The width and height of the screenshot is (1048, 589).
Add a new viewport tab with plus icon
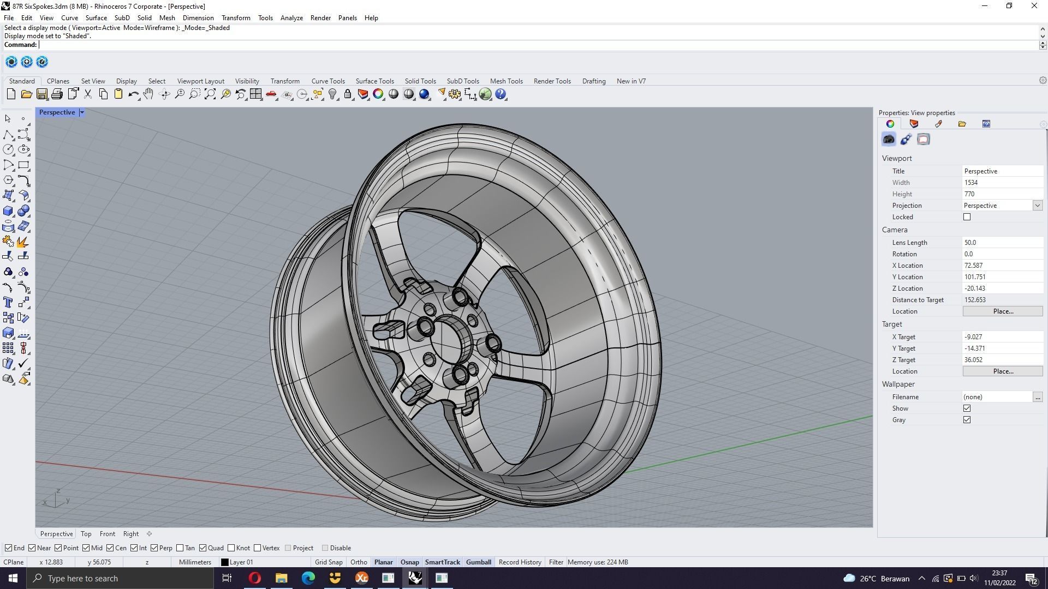click(149, 534)
